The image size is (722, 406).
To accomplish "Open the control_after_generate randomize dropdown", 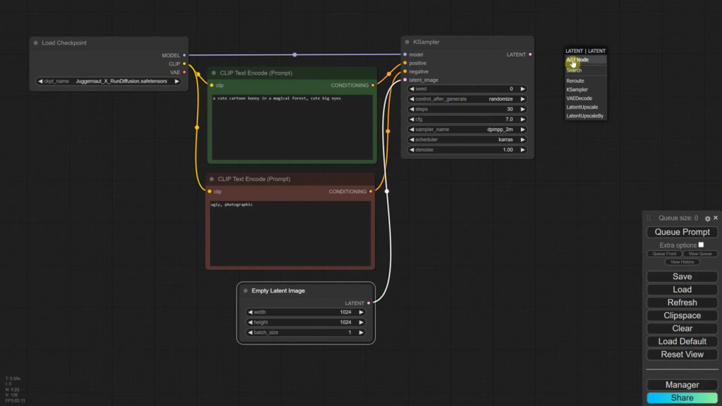I will (x=467, y=99).
